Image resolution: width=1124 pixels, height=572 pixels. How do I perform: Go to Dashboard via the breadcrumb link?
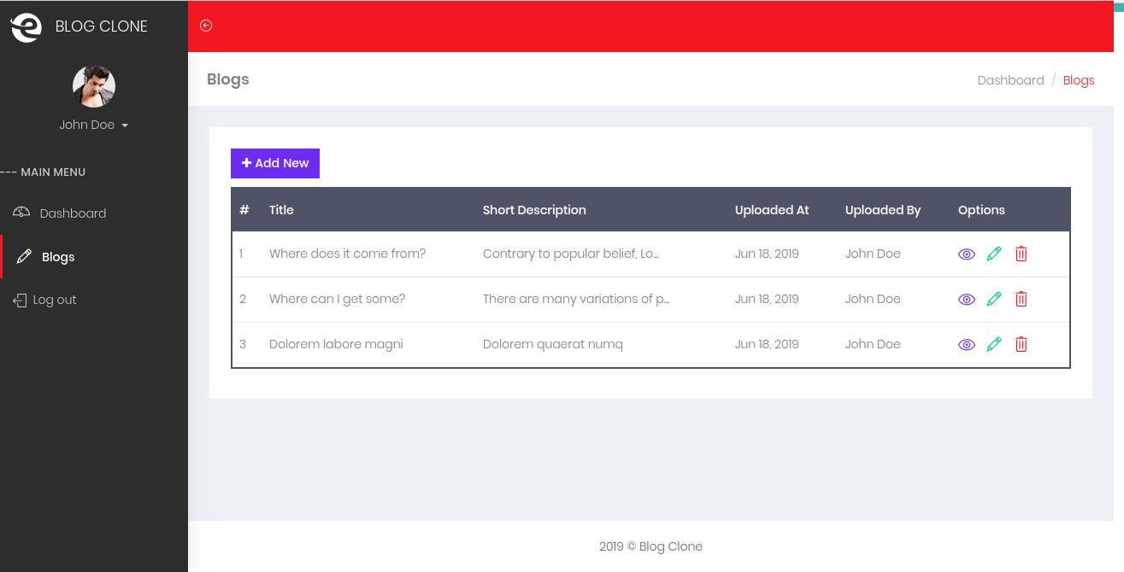(x=1010, y=80)
